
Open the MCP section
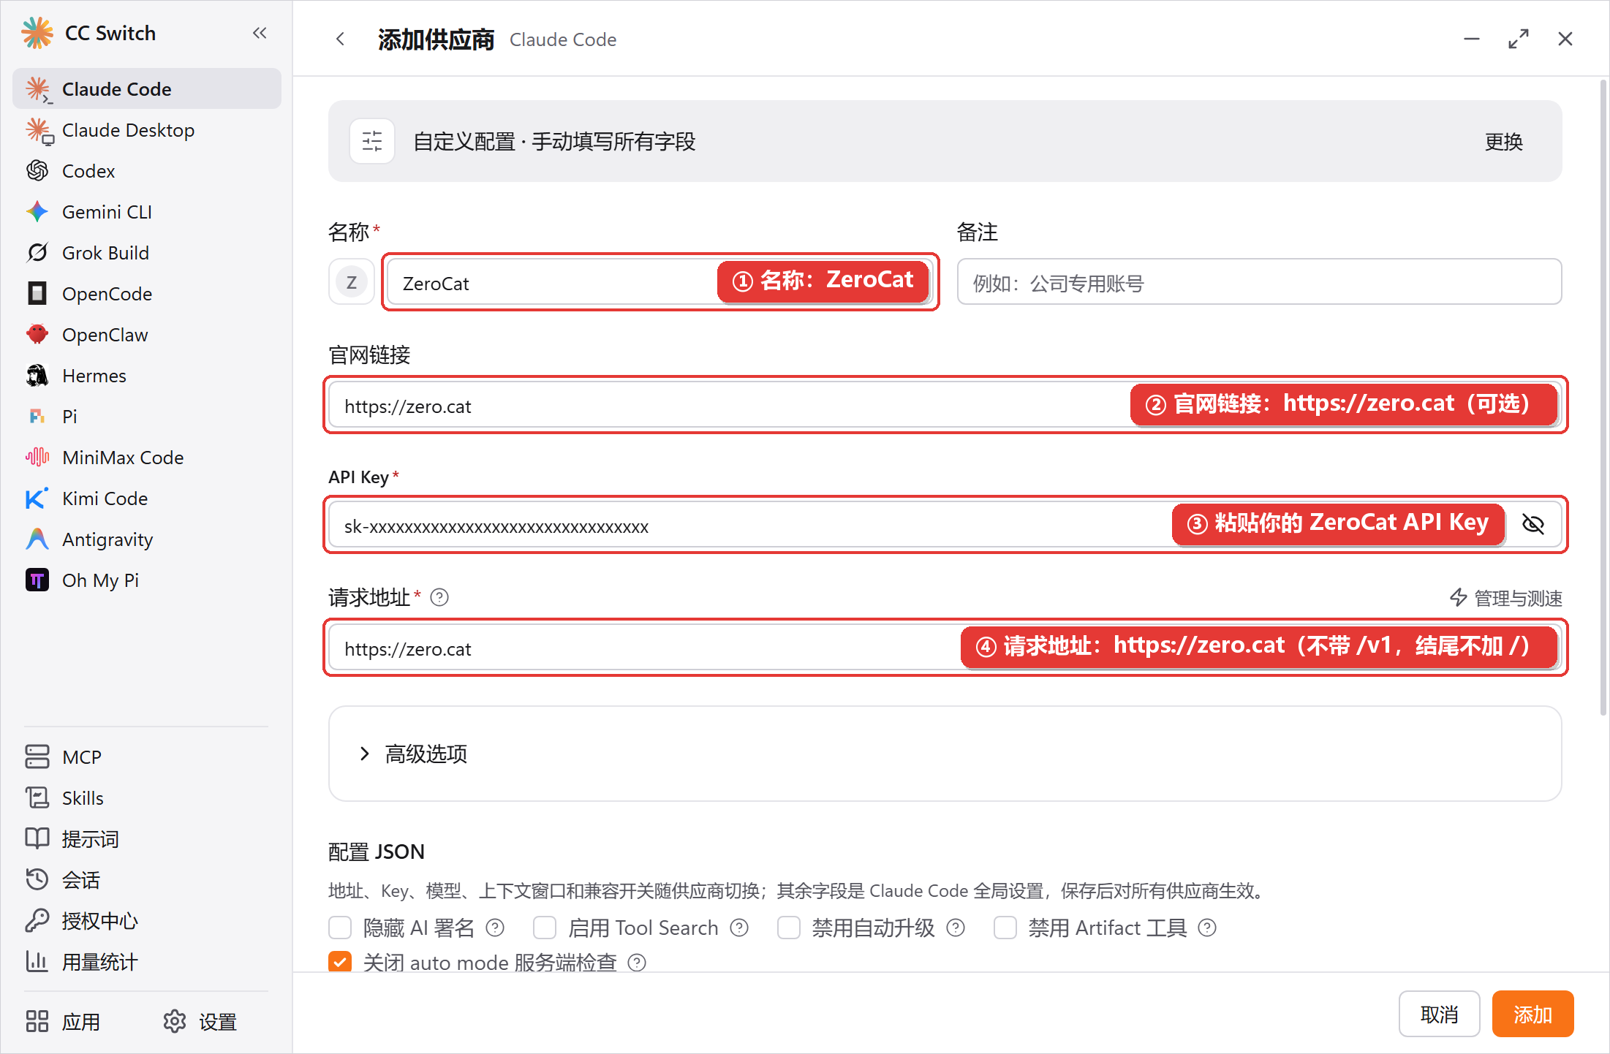tap(147, 757)
